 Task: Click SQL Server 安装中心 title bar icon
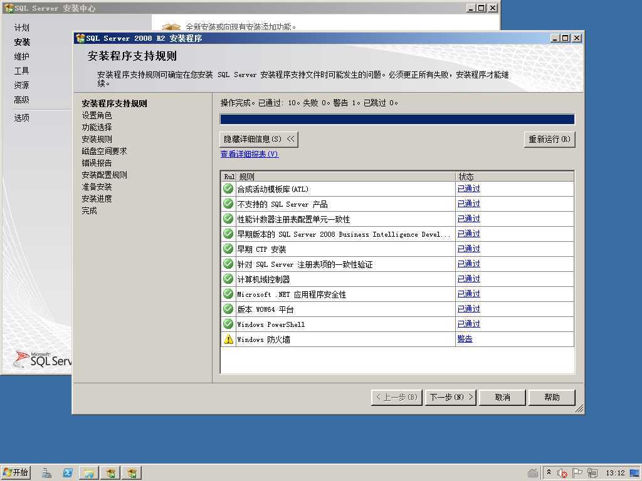point(9,8)
